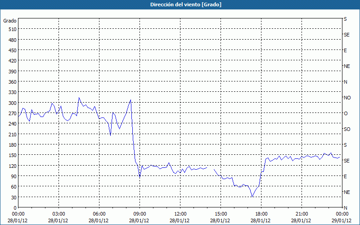Image resolution: width=360 pixels, height=225 pixels.
Task: Choose the 270 degree axis label
Action: [13, 113]
